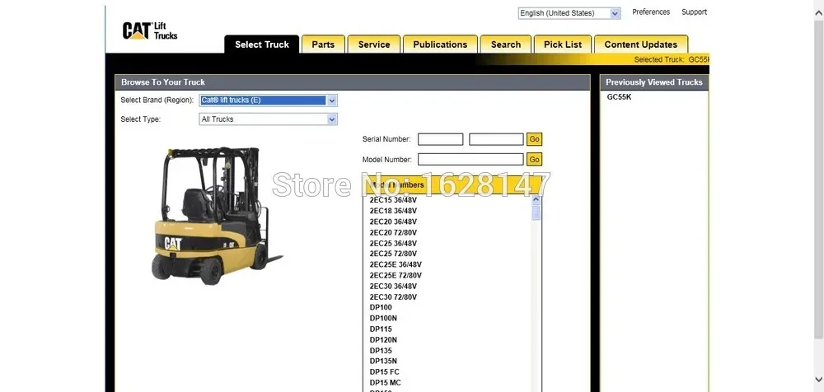824x392 pixels.
Task: Select GC55K in Previously Viewed Trucks
Action: point(619,97)
